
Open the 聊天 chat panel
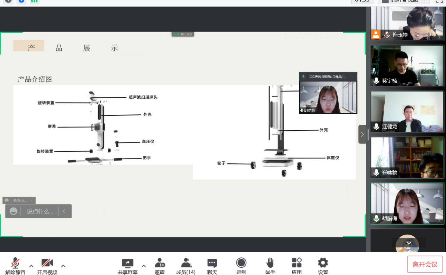point(212,266)
